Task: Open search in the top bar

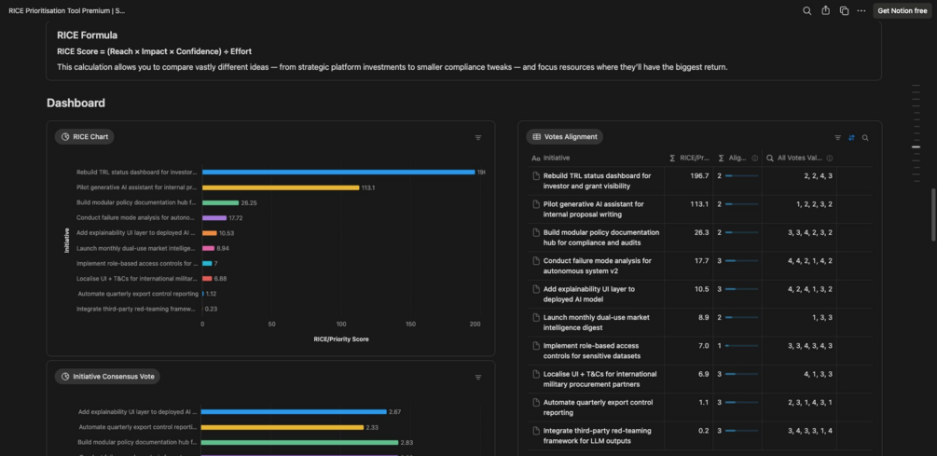Action: tap(806, 11)
